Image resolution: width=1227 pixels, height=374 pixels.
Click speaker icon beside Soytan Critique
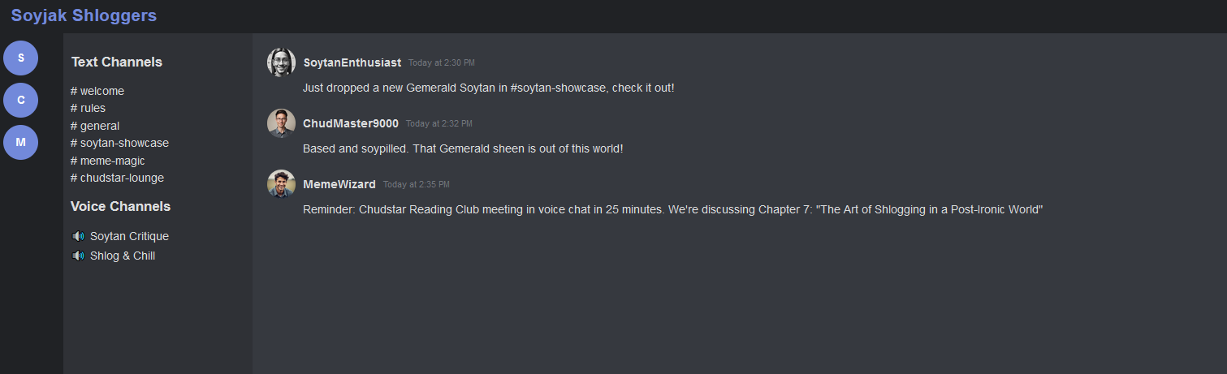[x=79, y=236]
